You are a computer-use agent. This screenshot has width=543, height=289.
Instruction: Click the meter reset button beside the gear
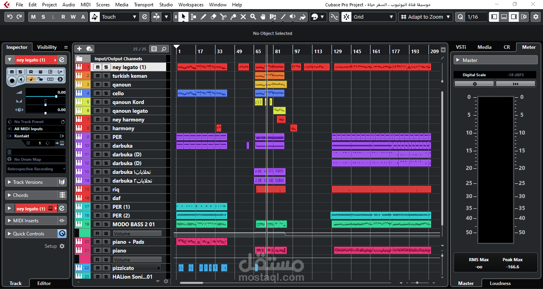coord(516,84)
